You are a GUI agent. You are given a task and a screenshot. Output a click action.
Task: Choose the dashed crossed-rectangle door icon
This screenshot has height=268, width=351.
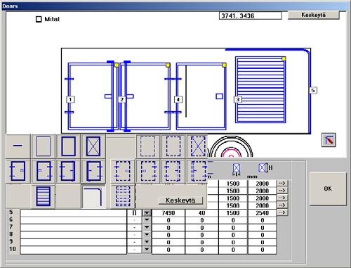click(198, 146)
